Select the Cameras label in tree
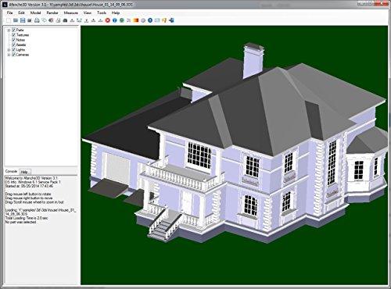 point(23,55)
